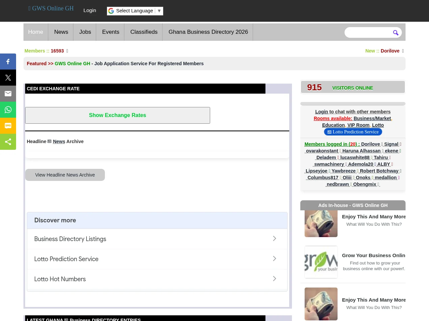Open the Lotto chat room link
The height and width of the screenshot is (321, 429).
[x=378, y=125]
